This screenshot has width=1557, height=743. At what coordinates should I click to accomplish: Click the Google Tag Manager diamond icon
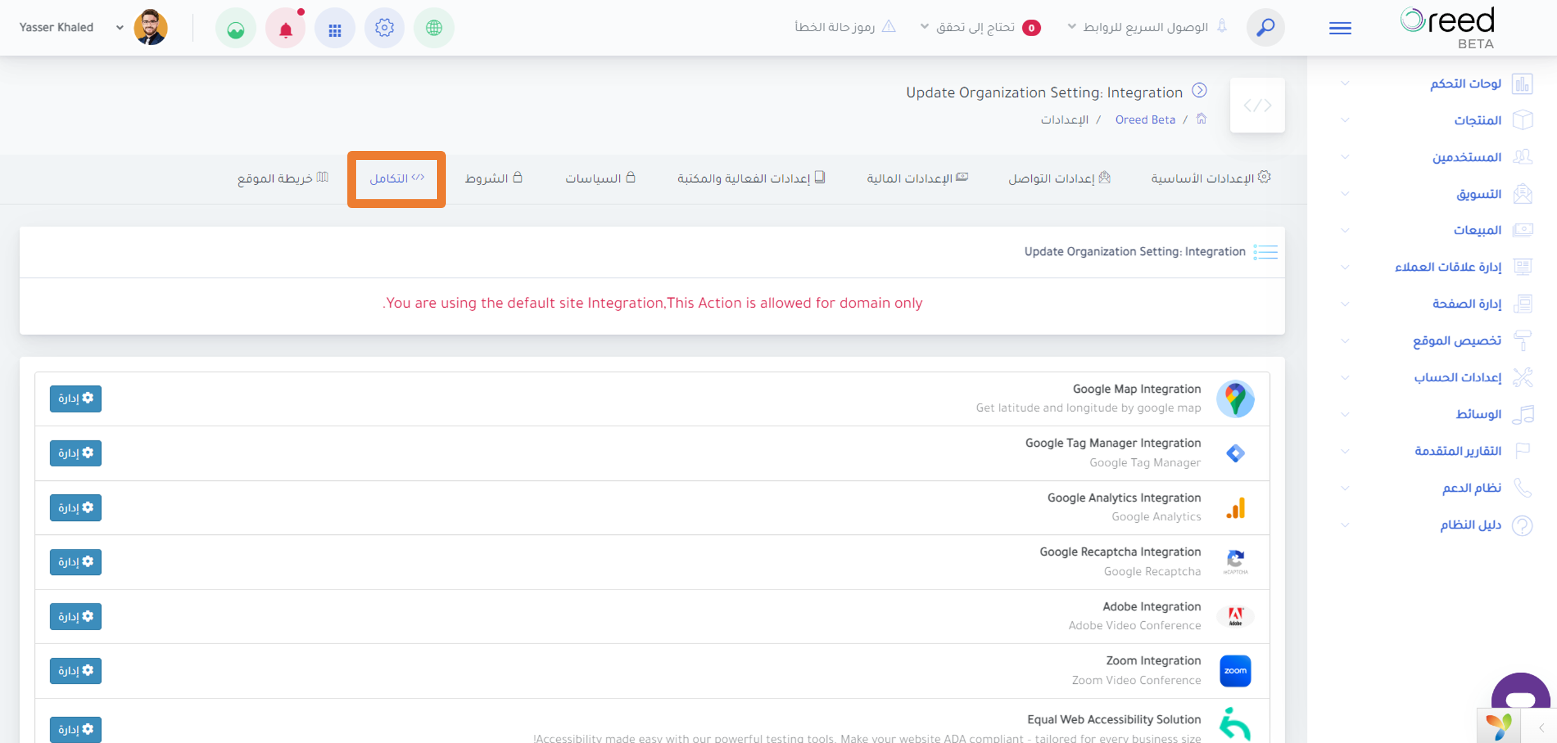[x=1235, y=453]
